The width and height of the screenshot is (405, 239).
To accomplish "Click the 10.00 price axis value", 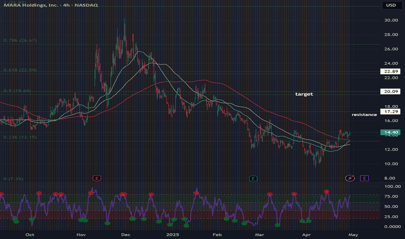I will point(391,164).
